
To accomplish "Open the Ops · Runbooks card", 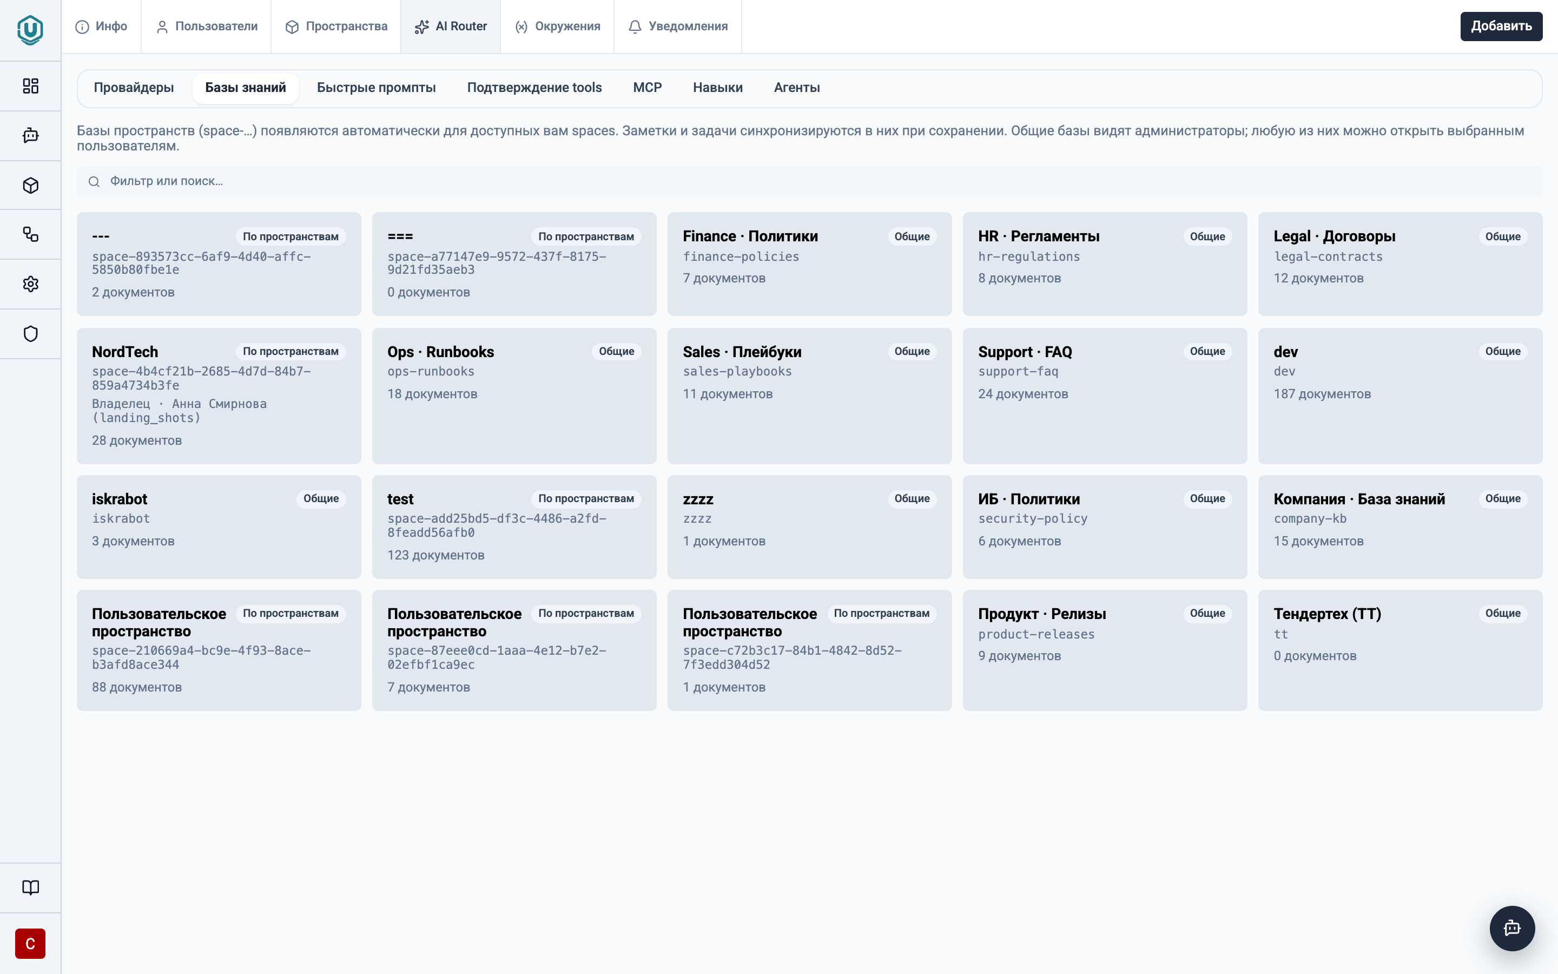I will pyautogui.click(x=514, y=396).
